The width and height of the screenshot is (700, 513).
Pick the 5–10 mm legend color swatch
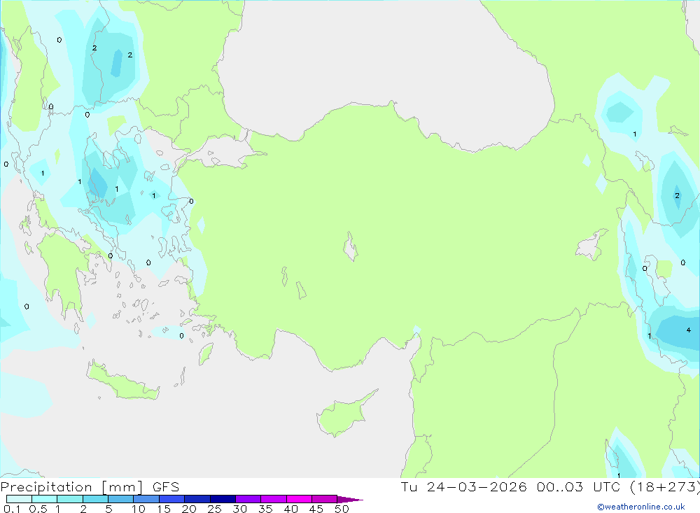121,499
